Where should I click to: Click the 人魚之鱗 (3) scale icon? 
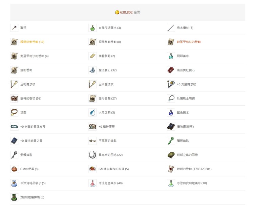(x=92, y=112)
